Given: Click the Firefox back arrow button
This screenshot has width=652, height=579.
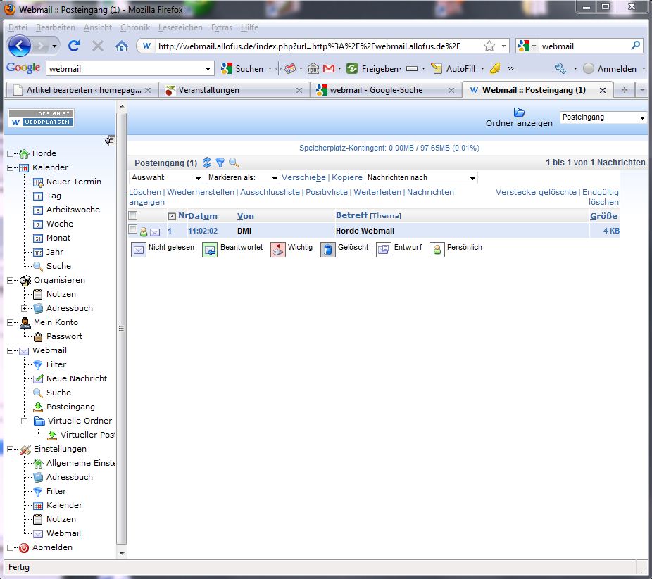Looking at the screenshot, I should point(19,46).
